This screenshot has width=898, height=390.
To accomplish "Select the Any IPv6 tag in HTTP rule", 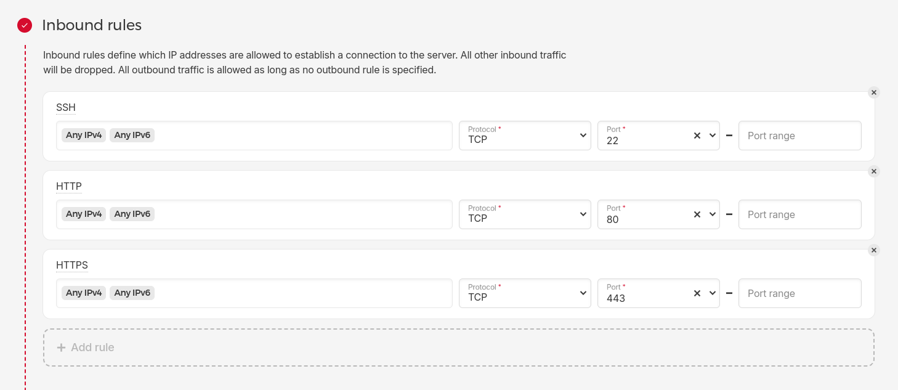I will point(132,214).
